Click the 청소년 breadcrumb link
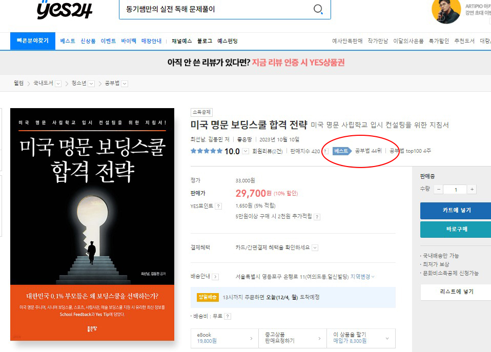The height and width of the screenshot is (352, 491). [x=79, y=83]
